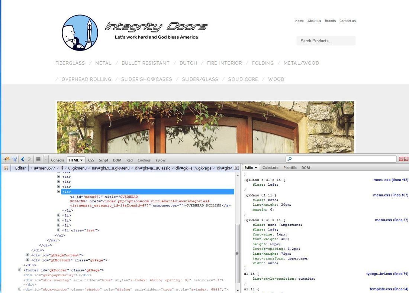Click the door banner image
Viewport: 409px width, 293px height.
(205, 127)
